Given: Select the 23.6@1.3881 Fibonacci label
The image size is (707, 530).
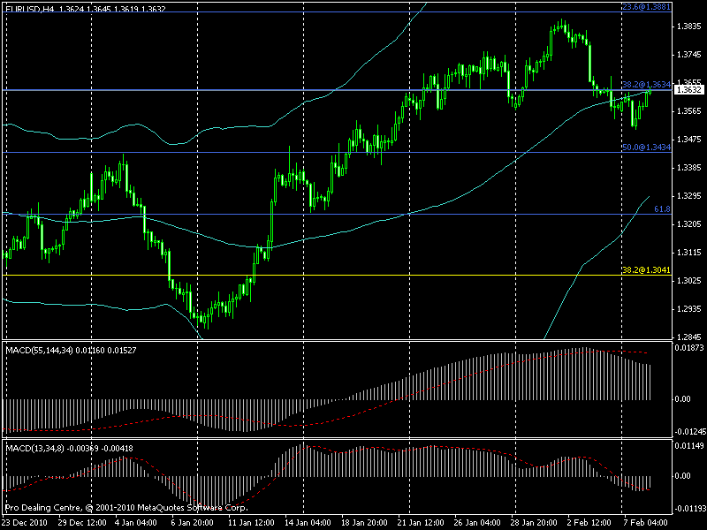Looking at the screenshot, I should [646, 7].
